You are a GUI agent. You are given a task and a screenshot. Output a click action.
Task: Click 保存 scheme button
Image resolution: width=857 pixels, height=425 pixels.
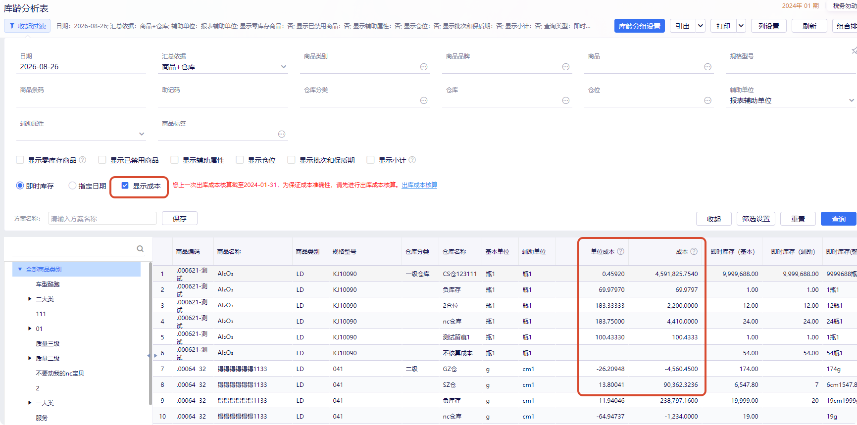180,218
